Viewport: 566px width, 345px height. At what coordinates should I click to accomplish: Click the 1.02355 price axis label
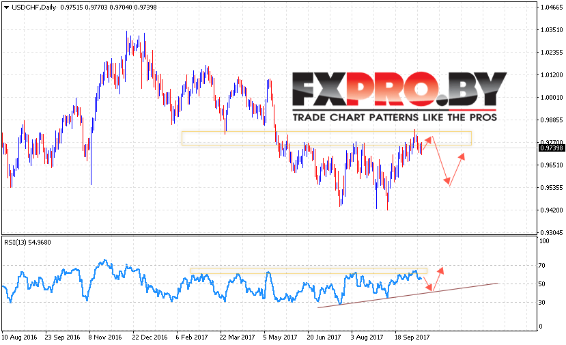coord(551,53)
